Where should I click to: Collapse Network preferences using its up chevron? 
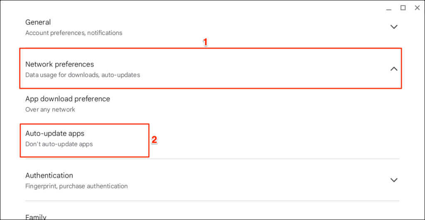click(394, 69)
